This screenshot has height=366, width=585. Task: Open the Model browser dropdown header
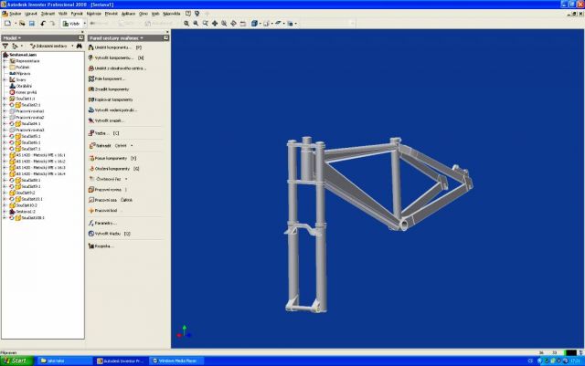pos(18,37)
